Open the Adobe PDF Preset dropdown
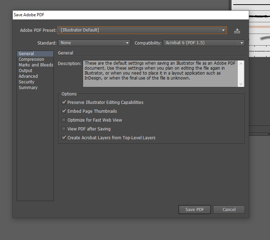Viewport: 270px width, 240px height. click(x=142, y=30)
